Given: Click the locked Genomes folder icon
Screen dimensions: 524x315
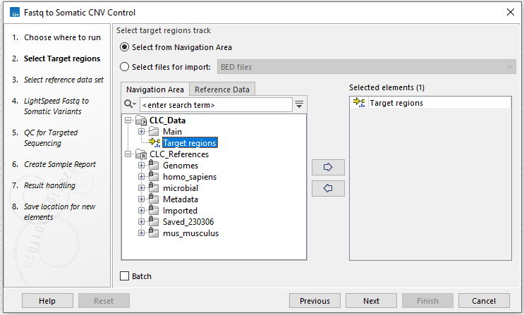Looking at the screenshot, I should tap(153, 165).
